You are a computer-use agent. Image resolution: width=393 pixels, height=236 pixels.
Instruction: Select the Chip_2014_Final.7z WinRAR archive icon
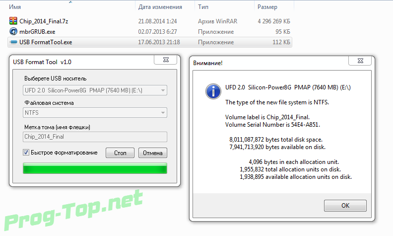coord(13,21)
